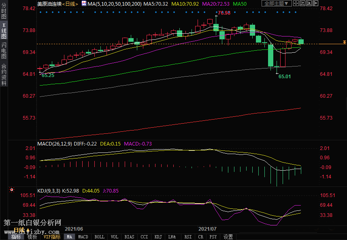Select the BOLL indicator tab
The height and width of the screenshot is (240, 347).
coord(99,237)
